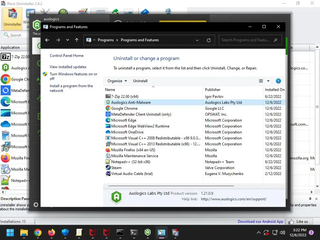The height and width of the screenshot is (240, 320).
Task: Open Download our Android App link
Action: coord(261,222)
